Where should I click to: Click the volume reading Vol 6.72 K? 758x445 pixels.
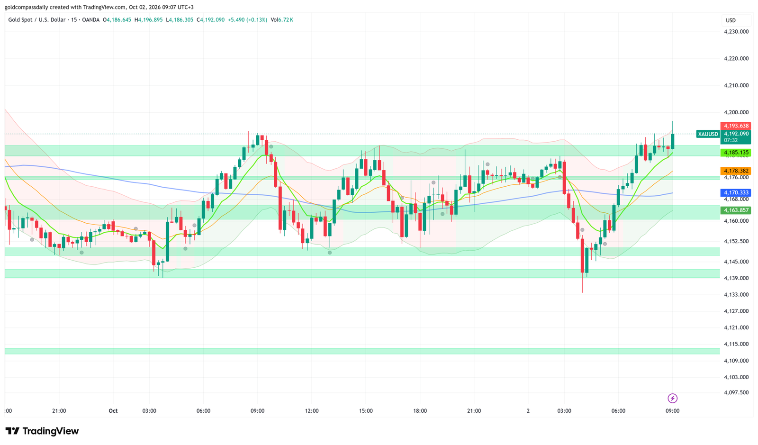pyautogui.click(x=282, y=20)
